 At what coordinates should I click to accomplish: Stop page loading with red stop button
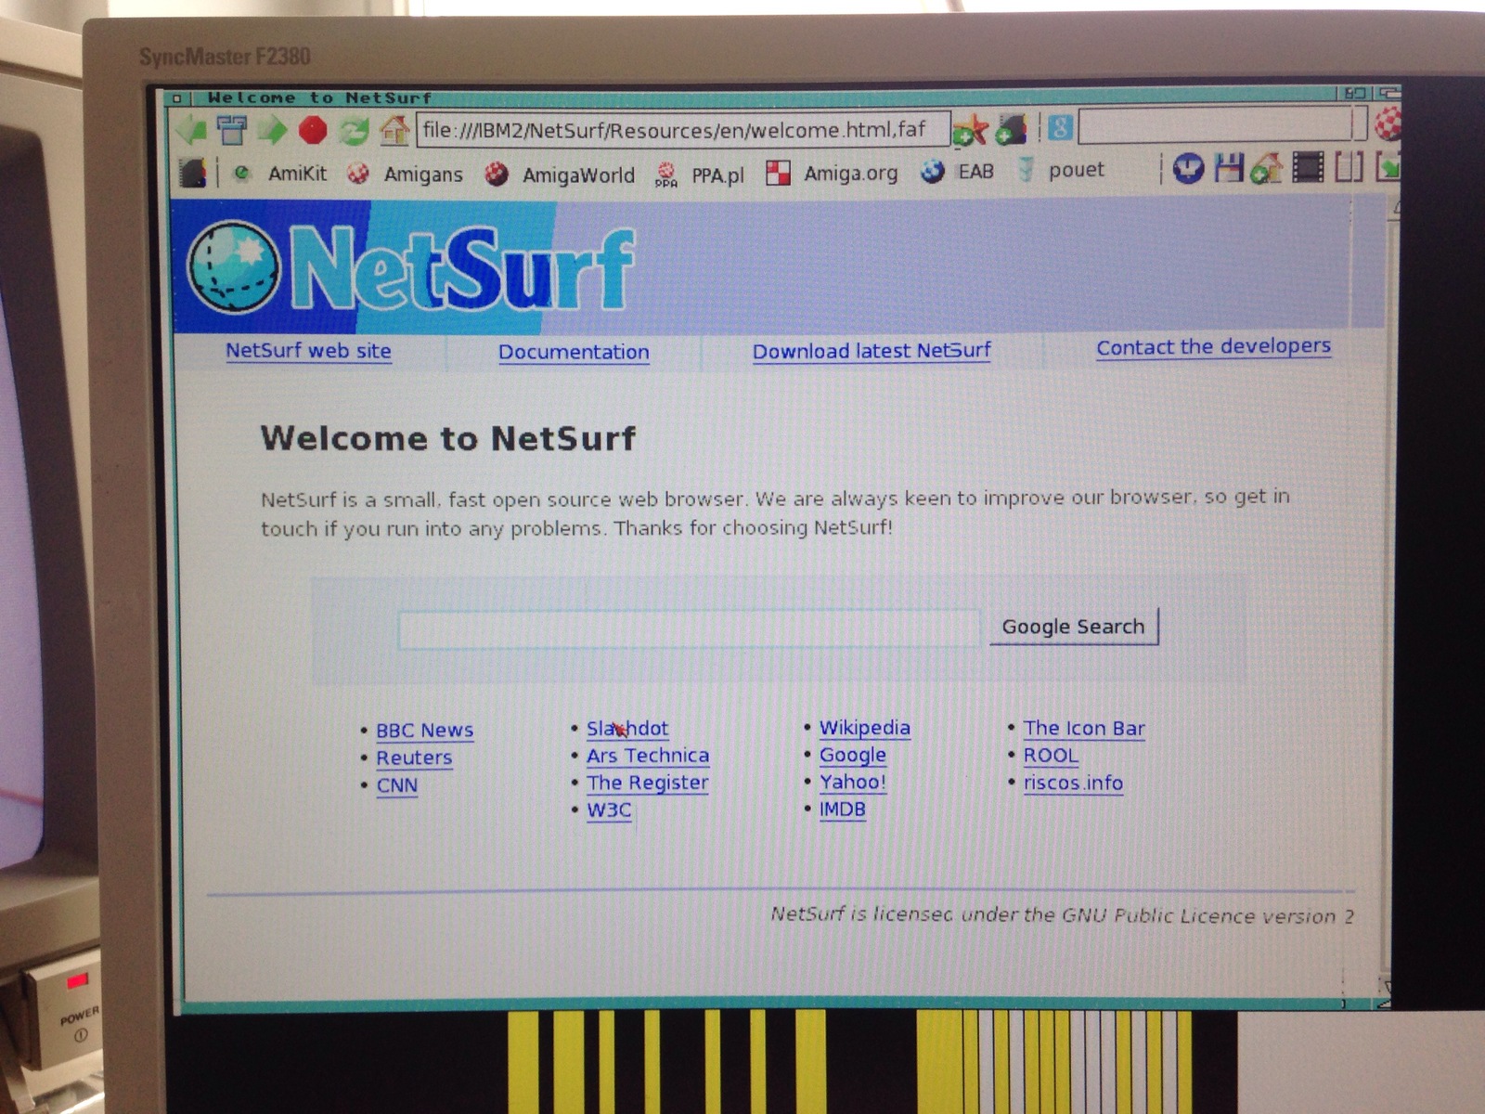313,130
